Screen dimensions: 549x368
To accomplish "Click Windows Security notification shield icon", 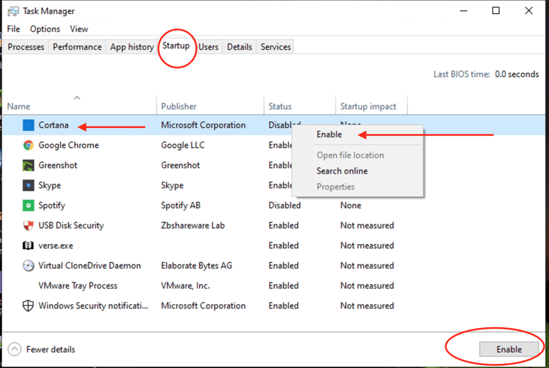I will tap(28, 306).
